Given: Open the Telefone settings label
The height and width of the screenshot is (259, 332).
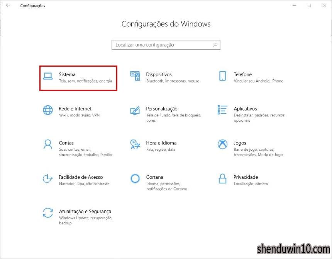Looking at the screenshot, I should [x=243, y=74].
